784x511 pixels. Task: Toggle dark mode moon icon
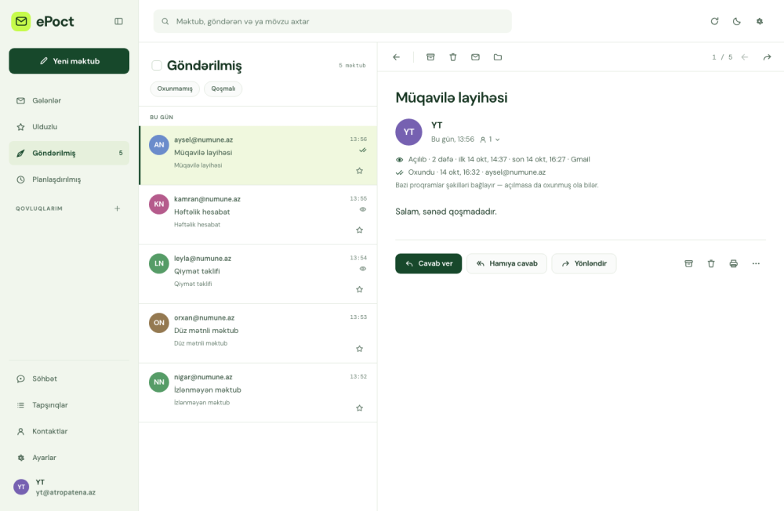(x=736, y=21)
